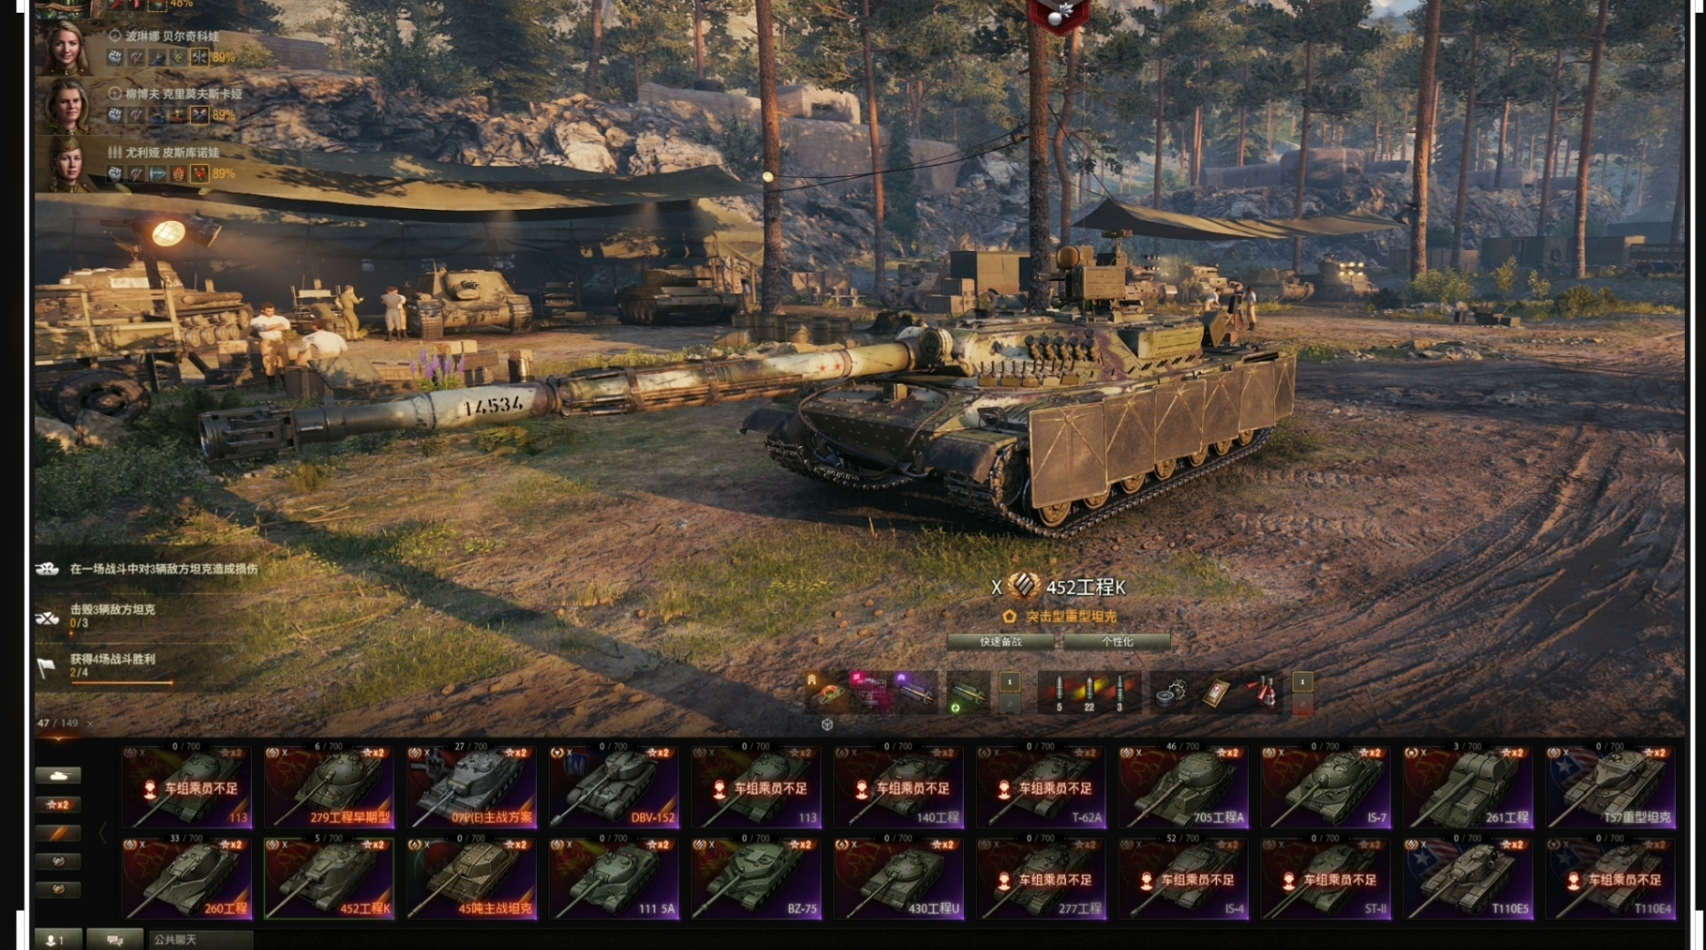Open the pink highlighted equipment slot
Viewport: 1706px width, 950px height.
click(872, 694)
